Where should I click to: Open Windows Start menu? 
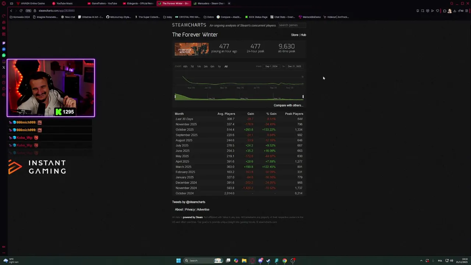pos(178,261)
